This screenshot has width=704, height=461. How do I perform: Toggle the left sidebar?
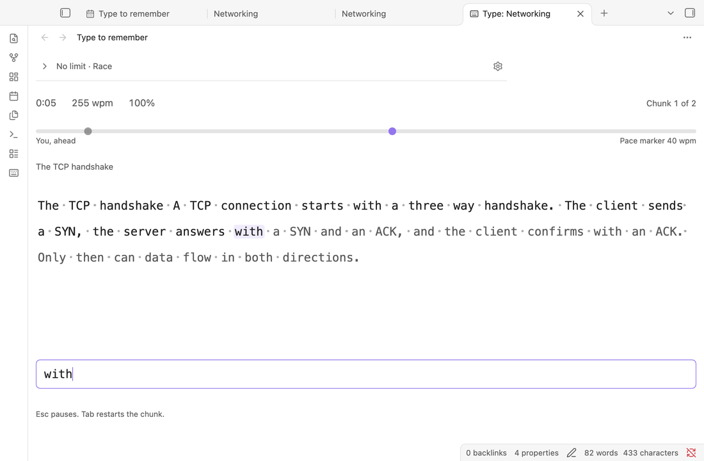click(x=65, y=13)
